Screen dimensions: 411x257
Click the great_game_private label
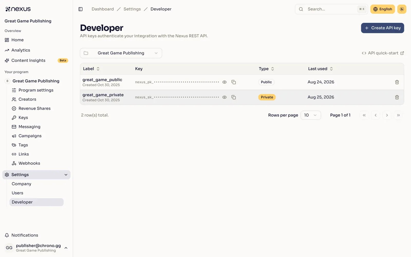103,95
